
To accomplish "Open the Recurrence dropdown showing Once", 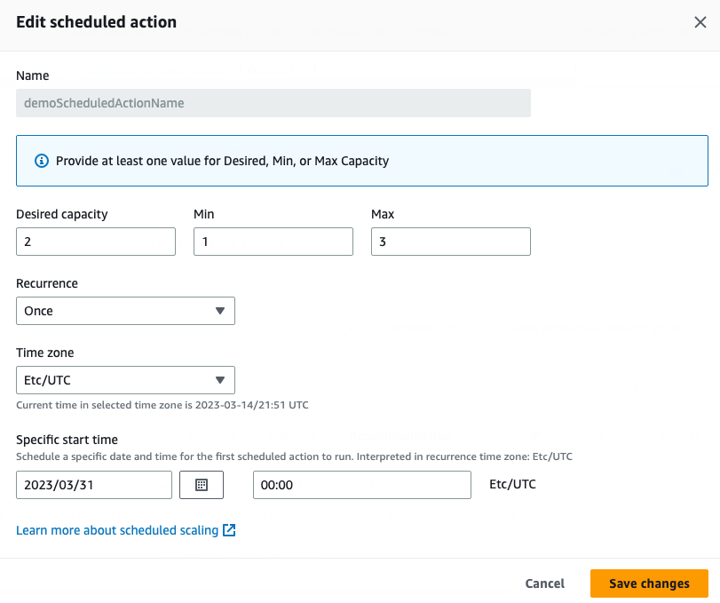I will (x=124, y=311).
